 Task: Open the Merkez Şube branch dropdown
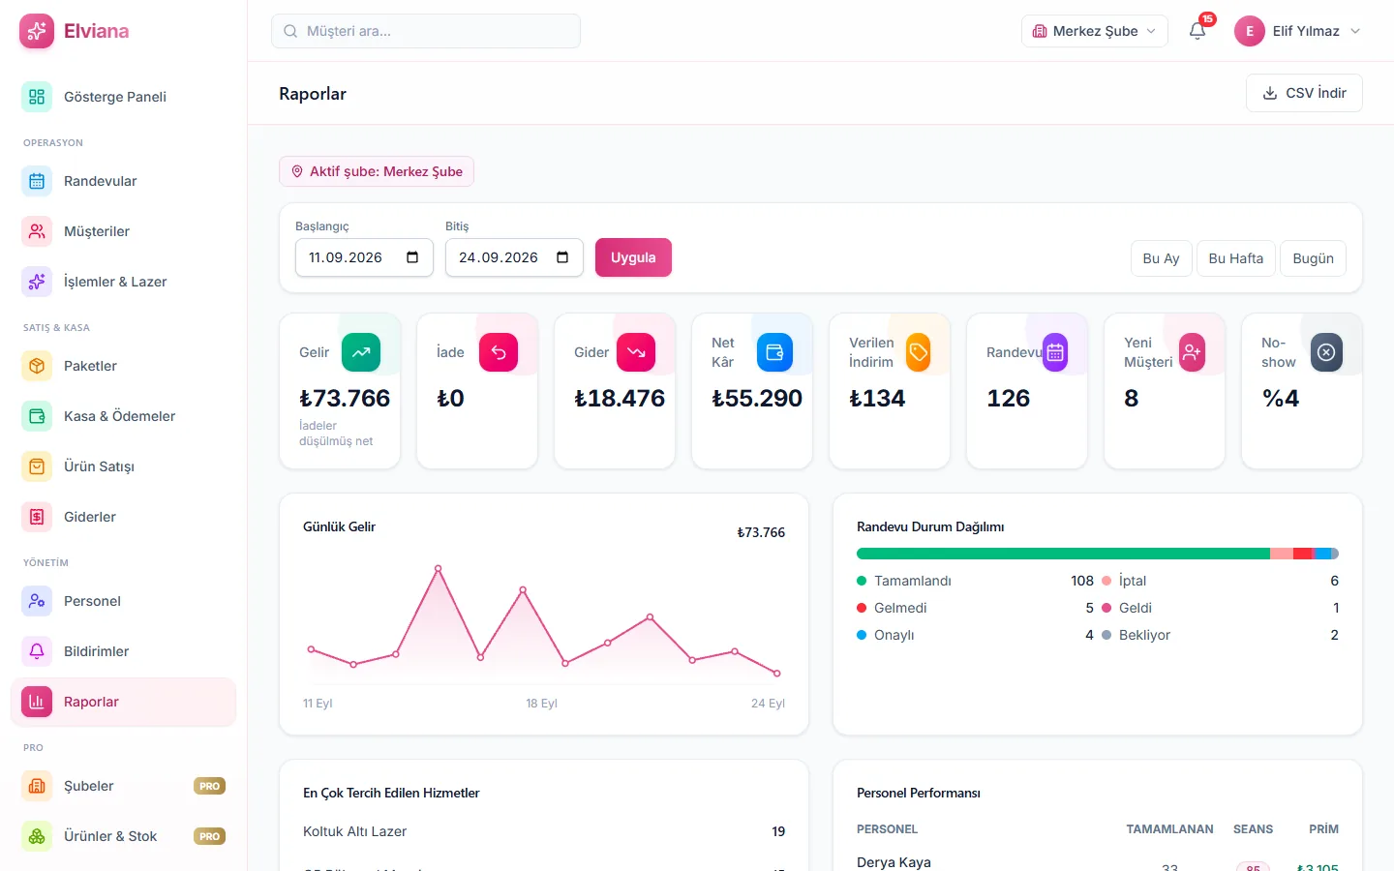(x=1095, y=31)
